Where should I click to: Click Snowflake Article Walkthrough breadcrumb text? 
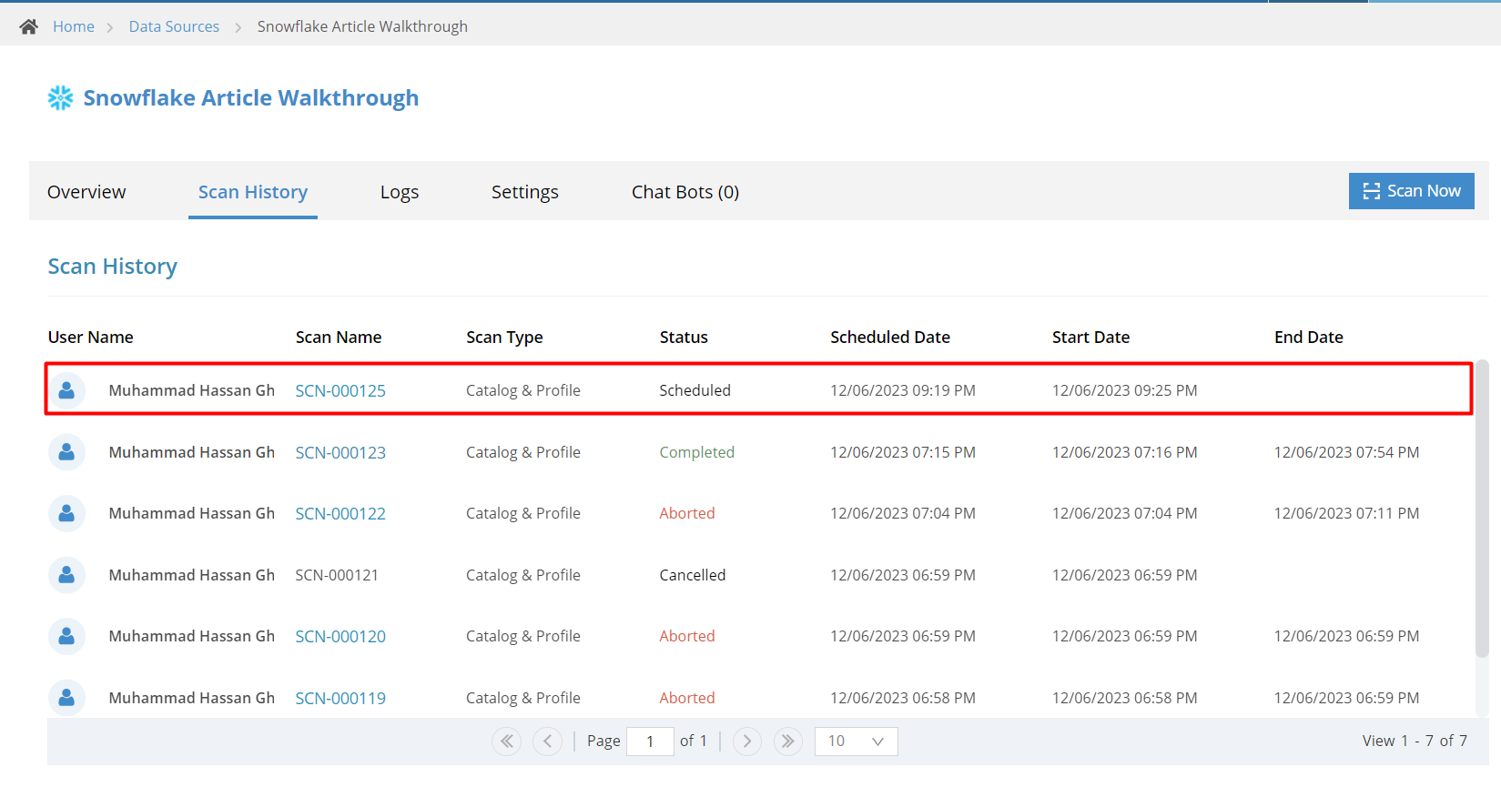pyautogui.click(x=362, y=26)
